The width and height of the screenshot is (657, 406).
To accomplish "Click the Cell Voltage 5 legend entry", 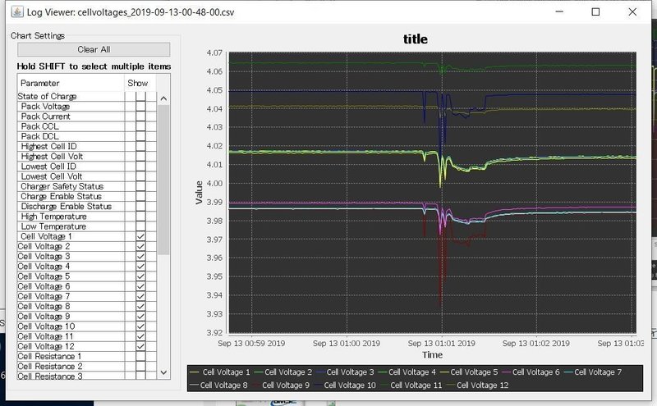I will [469, 372].
